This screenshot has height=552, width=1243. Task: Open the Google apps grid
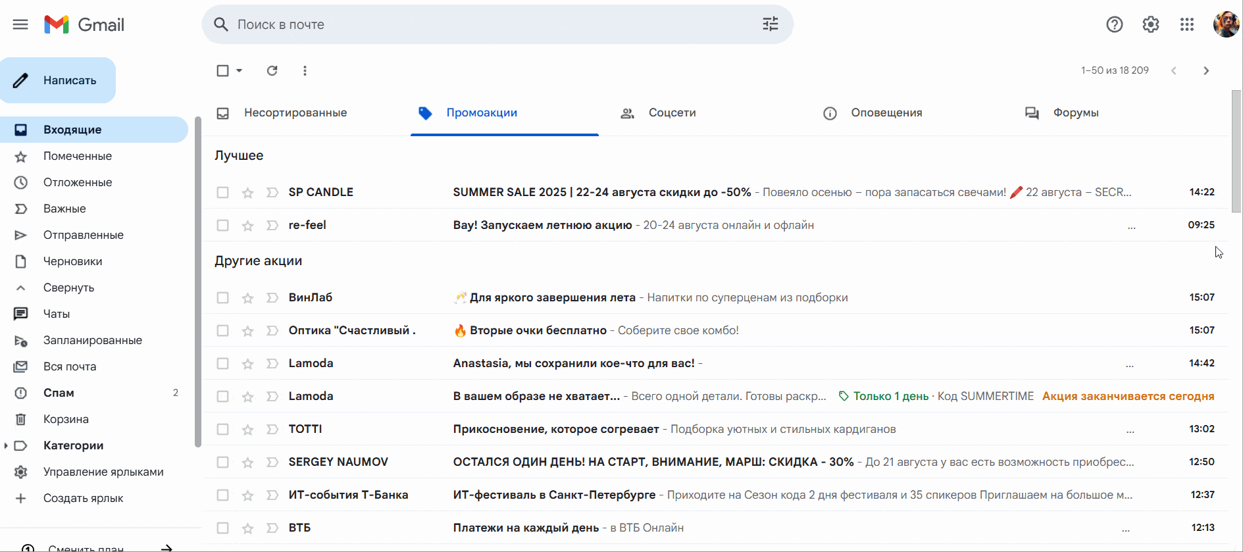(x=1186, y=24)
